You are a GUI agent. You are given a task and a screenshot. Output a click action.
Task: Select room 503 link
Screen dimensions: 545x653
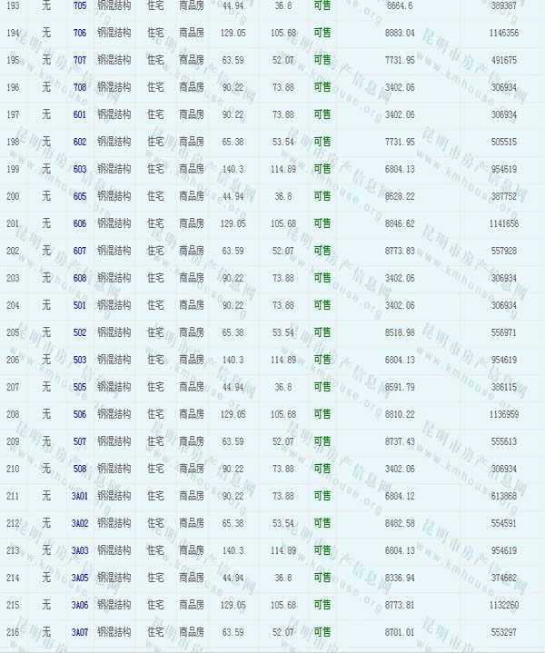(79, 360)
